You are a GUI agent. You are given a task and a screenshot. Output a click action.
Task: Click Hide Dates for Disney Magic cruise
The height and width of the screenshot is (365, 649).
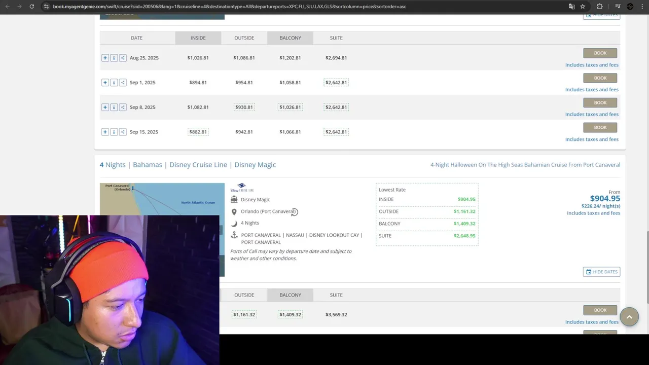[x=601, y=272]
